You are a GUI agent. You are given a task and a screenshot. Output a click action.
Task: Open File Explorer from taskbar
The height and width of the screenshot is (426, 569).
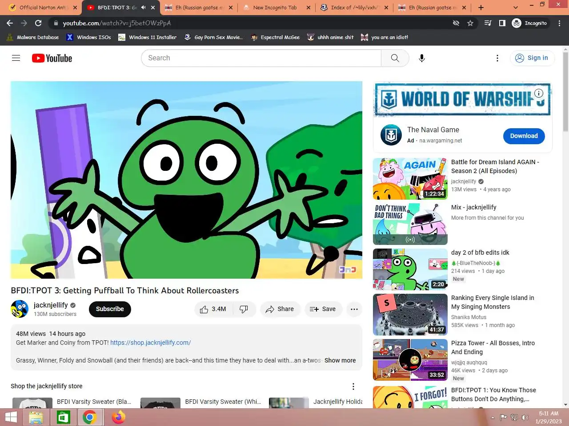point(36,417)
